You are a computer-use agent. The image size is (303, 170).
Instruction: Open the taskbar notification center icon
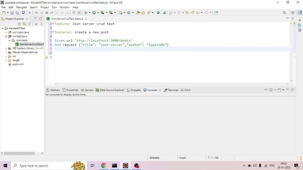296,166
